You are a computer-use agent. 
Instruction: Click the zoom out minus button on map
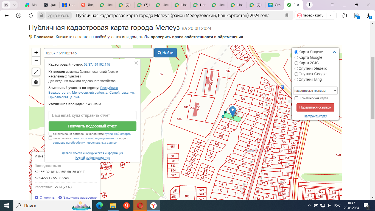(36, 61)
